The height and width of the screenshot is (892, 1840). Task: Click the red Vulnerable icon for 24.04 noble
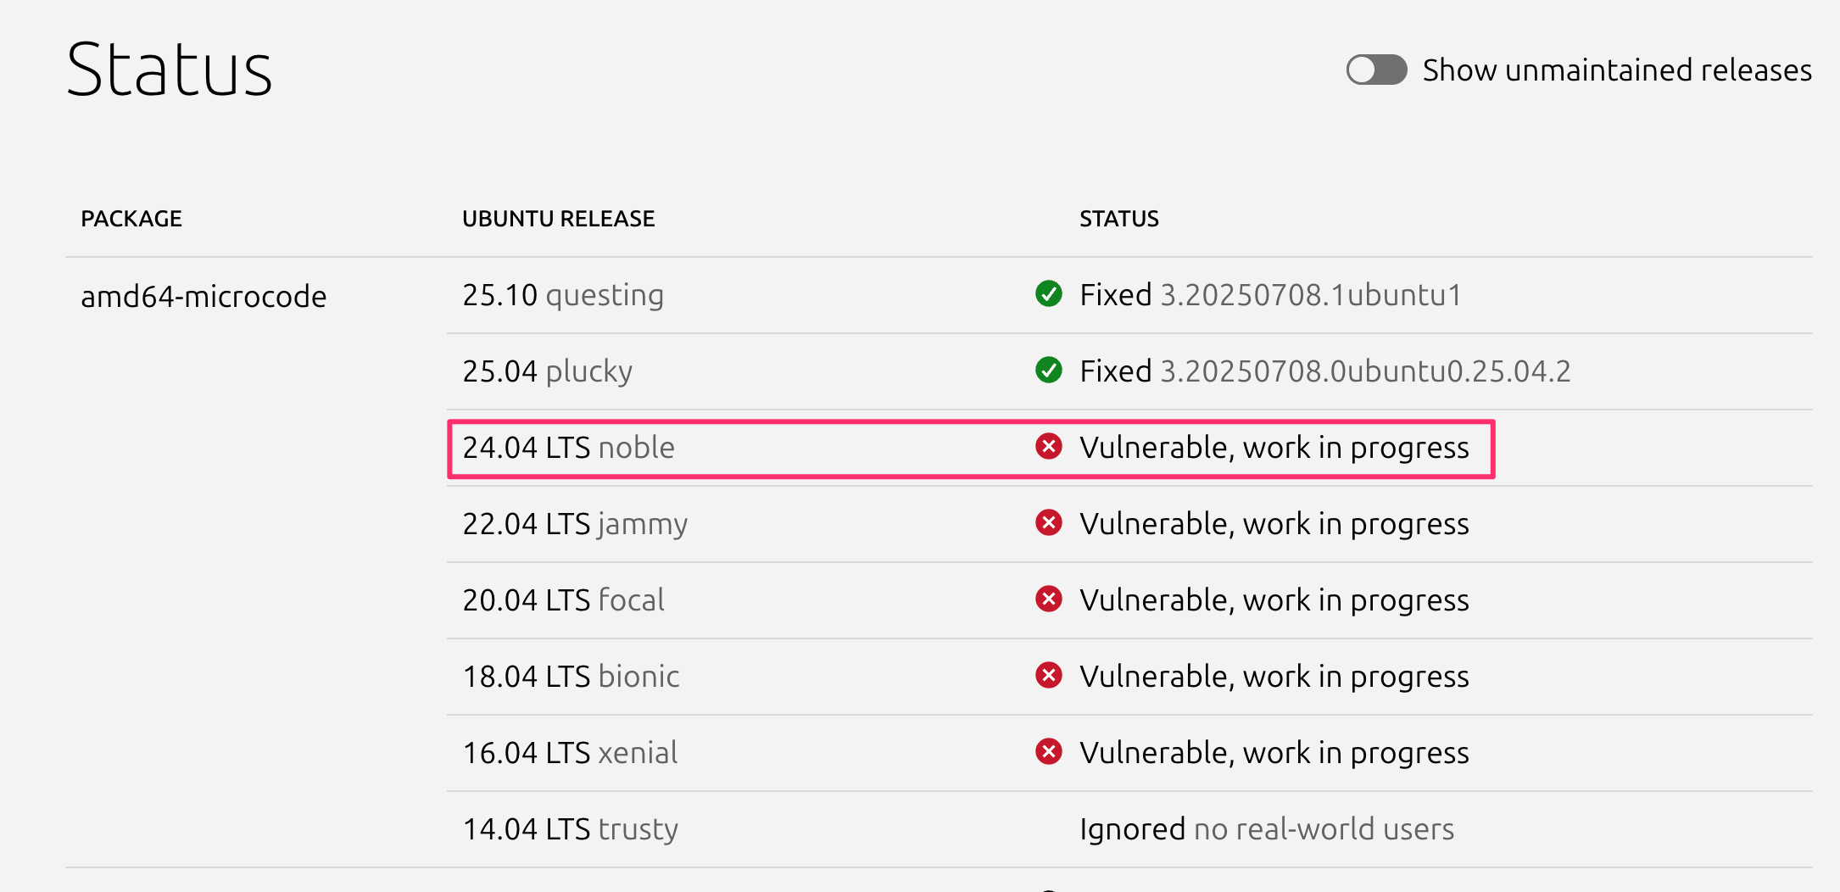coord(1049,448)
